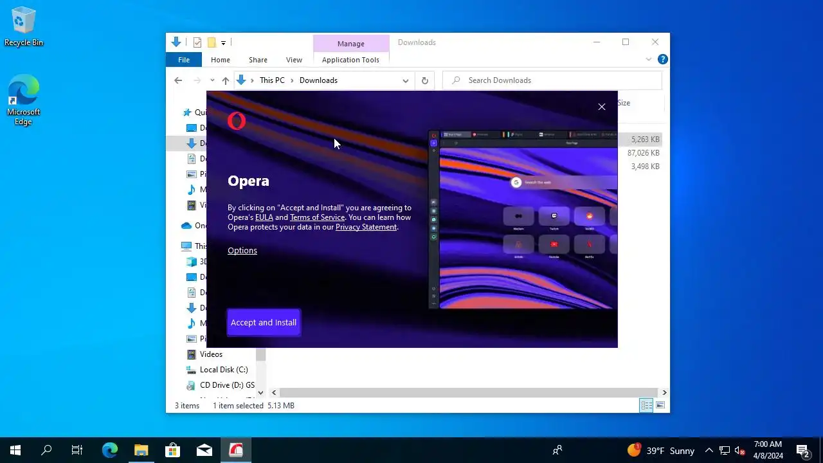Viewport: 823px width, 463px height.
Task: Click horizontal scrollbar right arrow
Action: tap(664, 392)
